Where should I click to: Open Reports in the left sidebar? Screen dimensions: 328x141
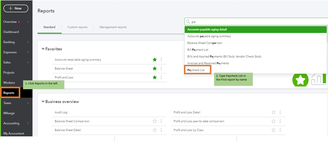coord(9,93)
